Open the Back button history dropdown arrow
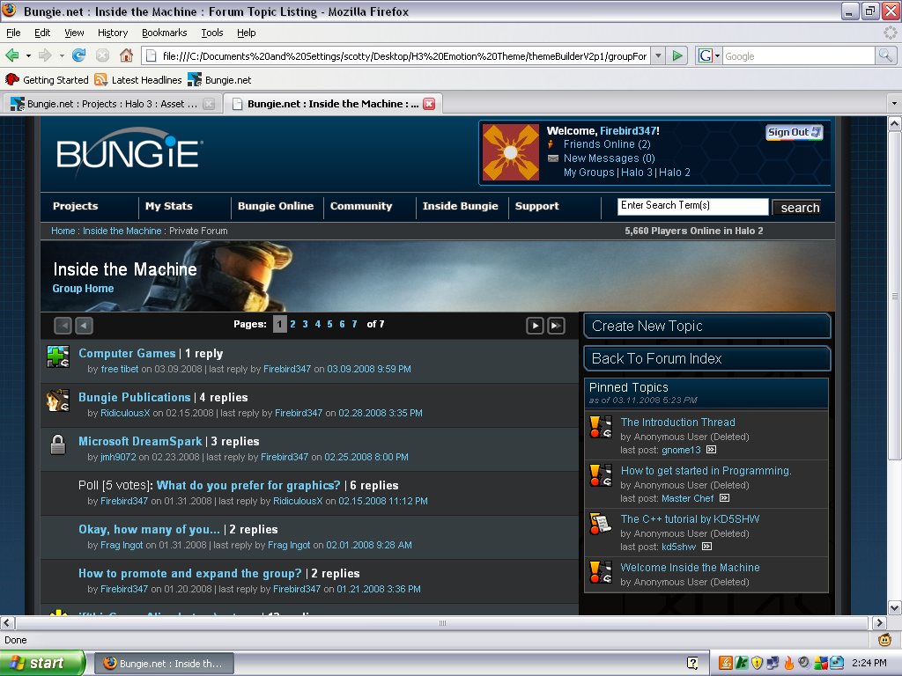 (x=29, y=55)
